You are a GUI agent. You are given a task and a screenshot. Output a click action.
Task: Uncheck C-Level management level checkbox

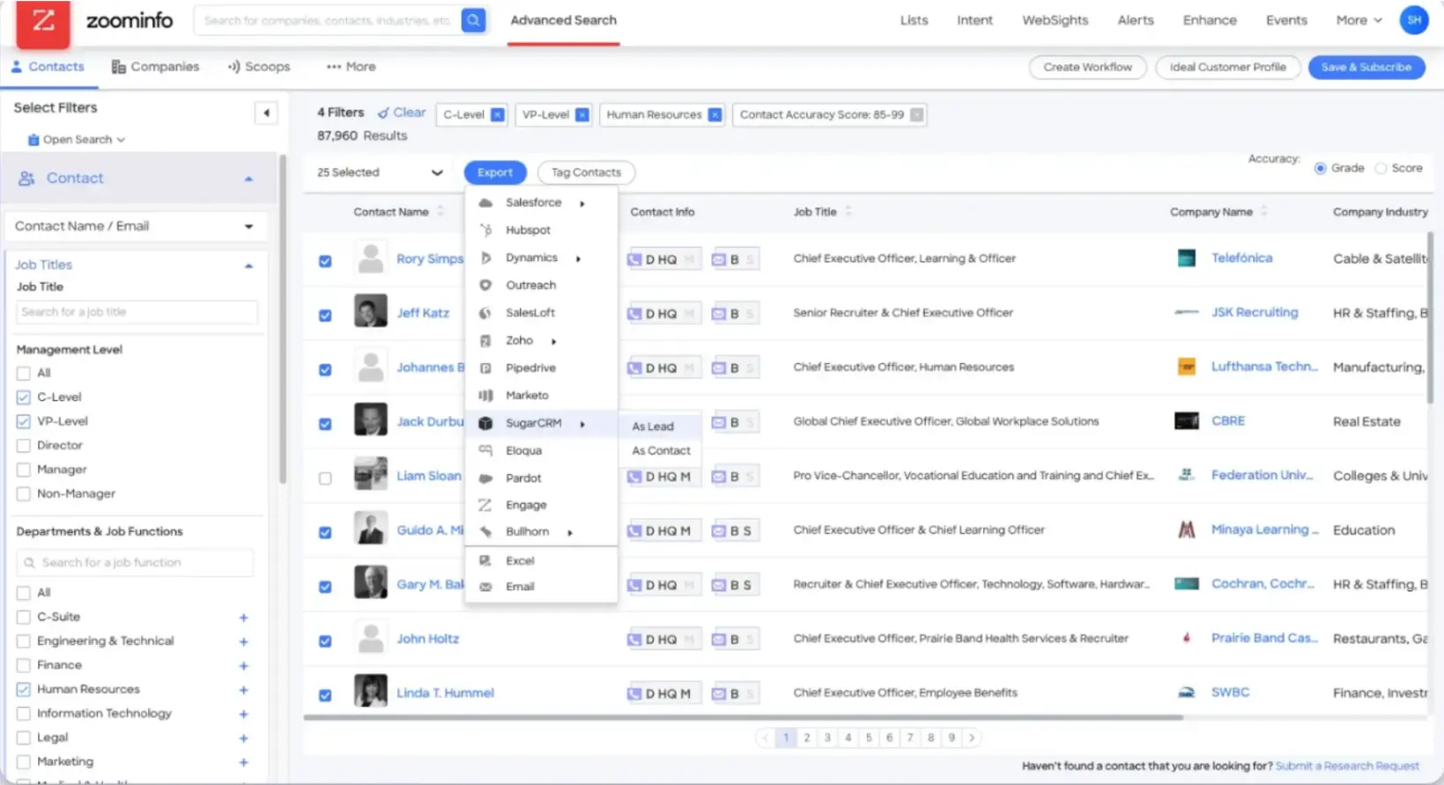24,397
